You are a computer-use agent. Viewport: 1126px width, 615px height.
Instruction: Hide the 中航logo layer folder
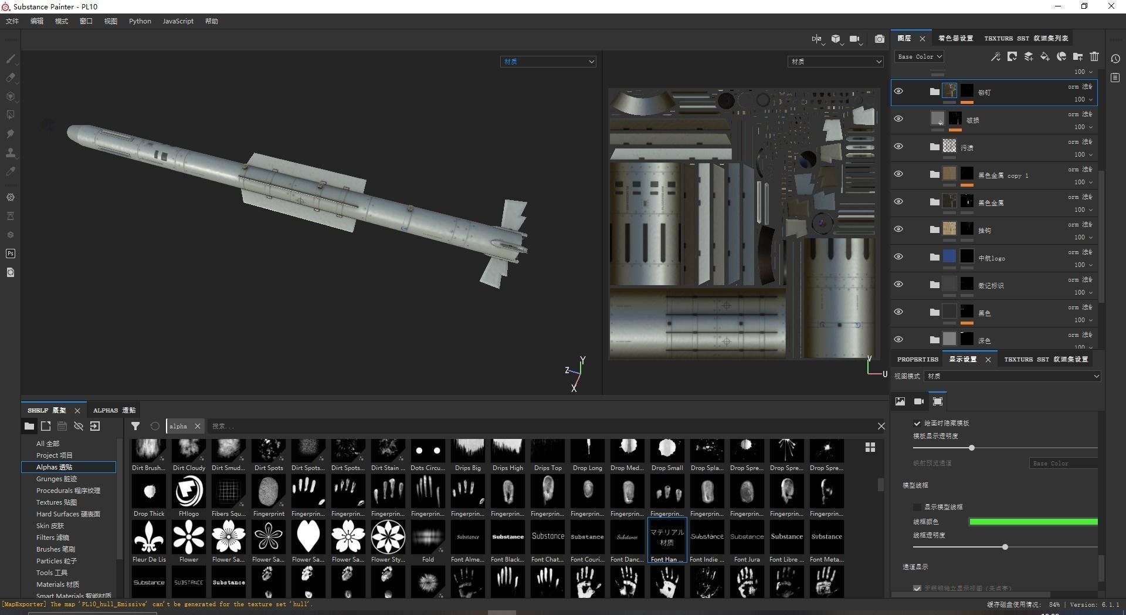click(898, 256)
